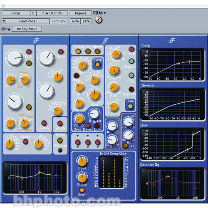Toggle the gate Key button
Viewport: 208px width, 208px height.
point(131,75)
